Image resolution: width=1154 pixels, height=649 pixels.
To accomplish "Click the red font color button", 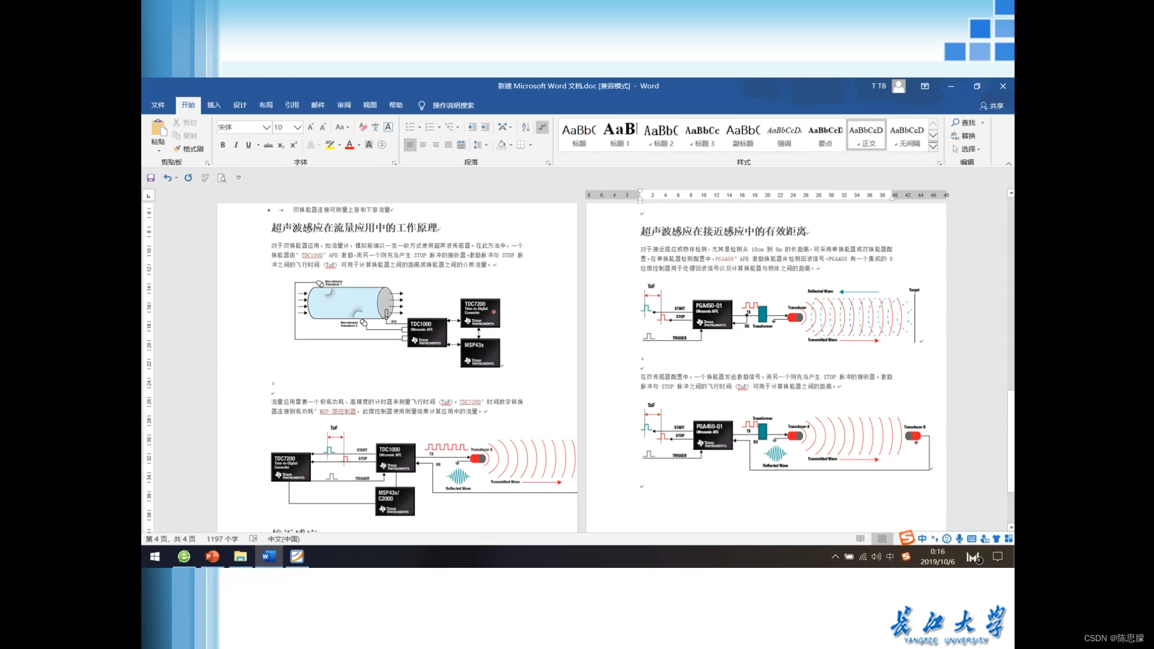I will 349,145.
